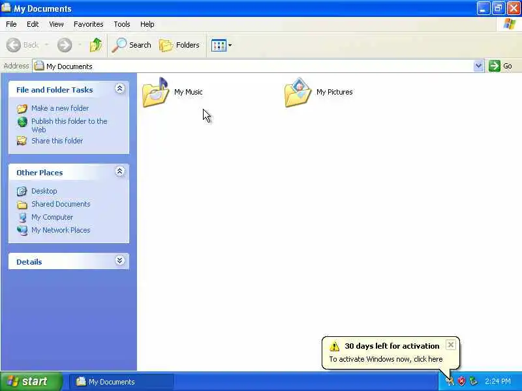
Task: Expand the Details panel
Action: [120, 260]
